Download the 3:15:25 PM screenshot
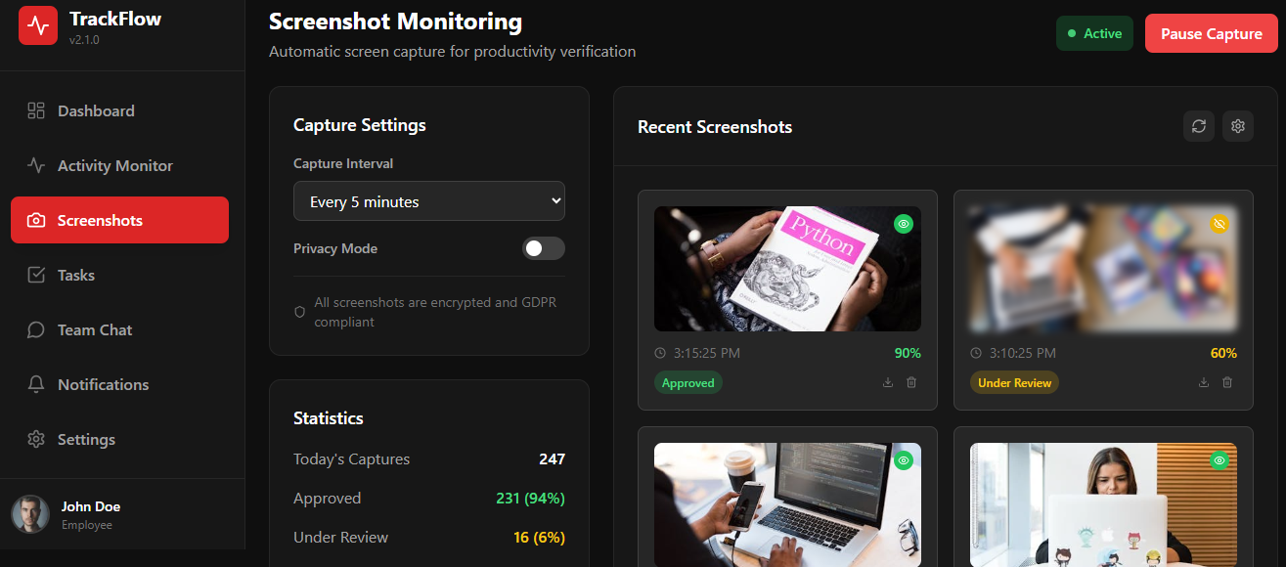1286x567 pixels. tap(888, 382)
